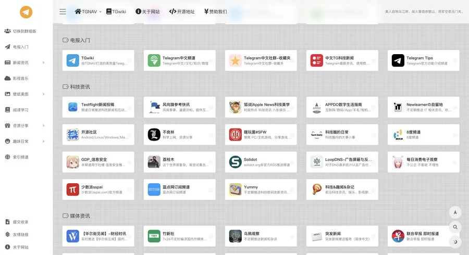Image resolution: width=469 pixels, height=255 pixels.
Task: Open the 荔枝木 channel card
Action: point(179,162)
